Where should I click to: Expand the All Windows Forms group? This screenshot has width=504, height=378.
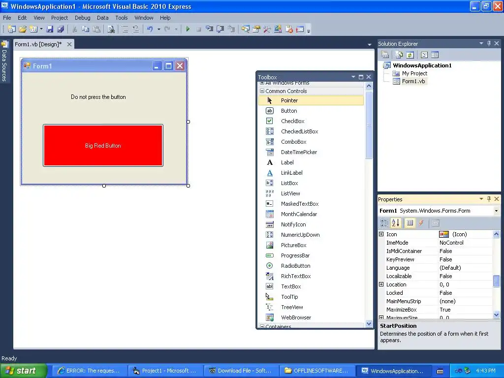click(x=262, y=83)
